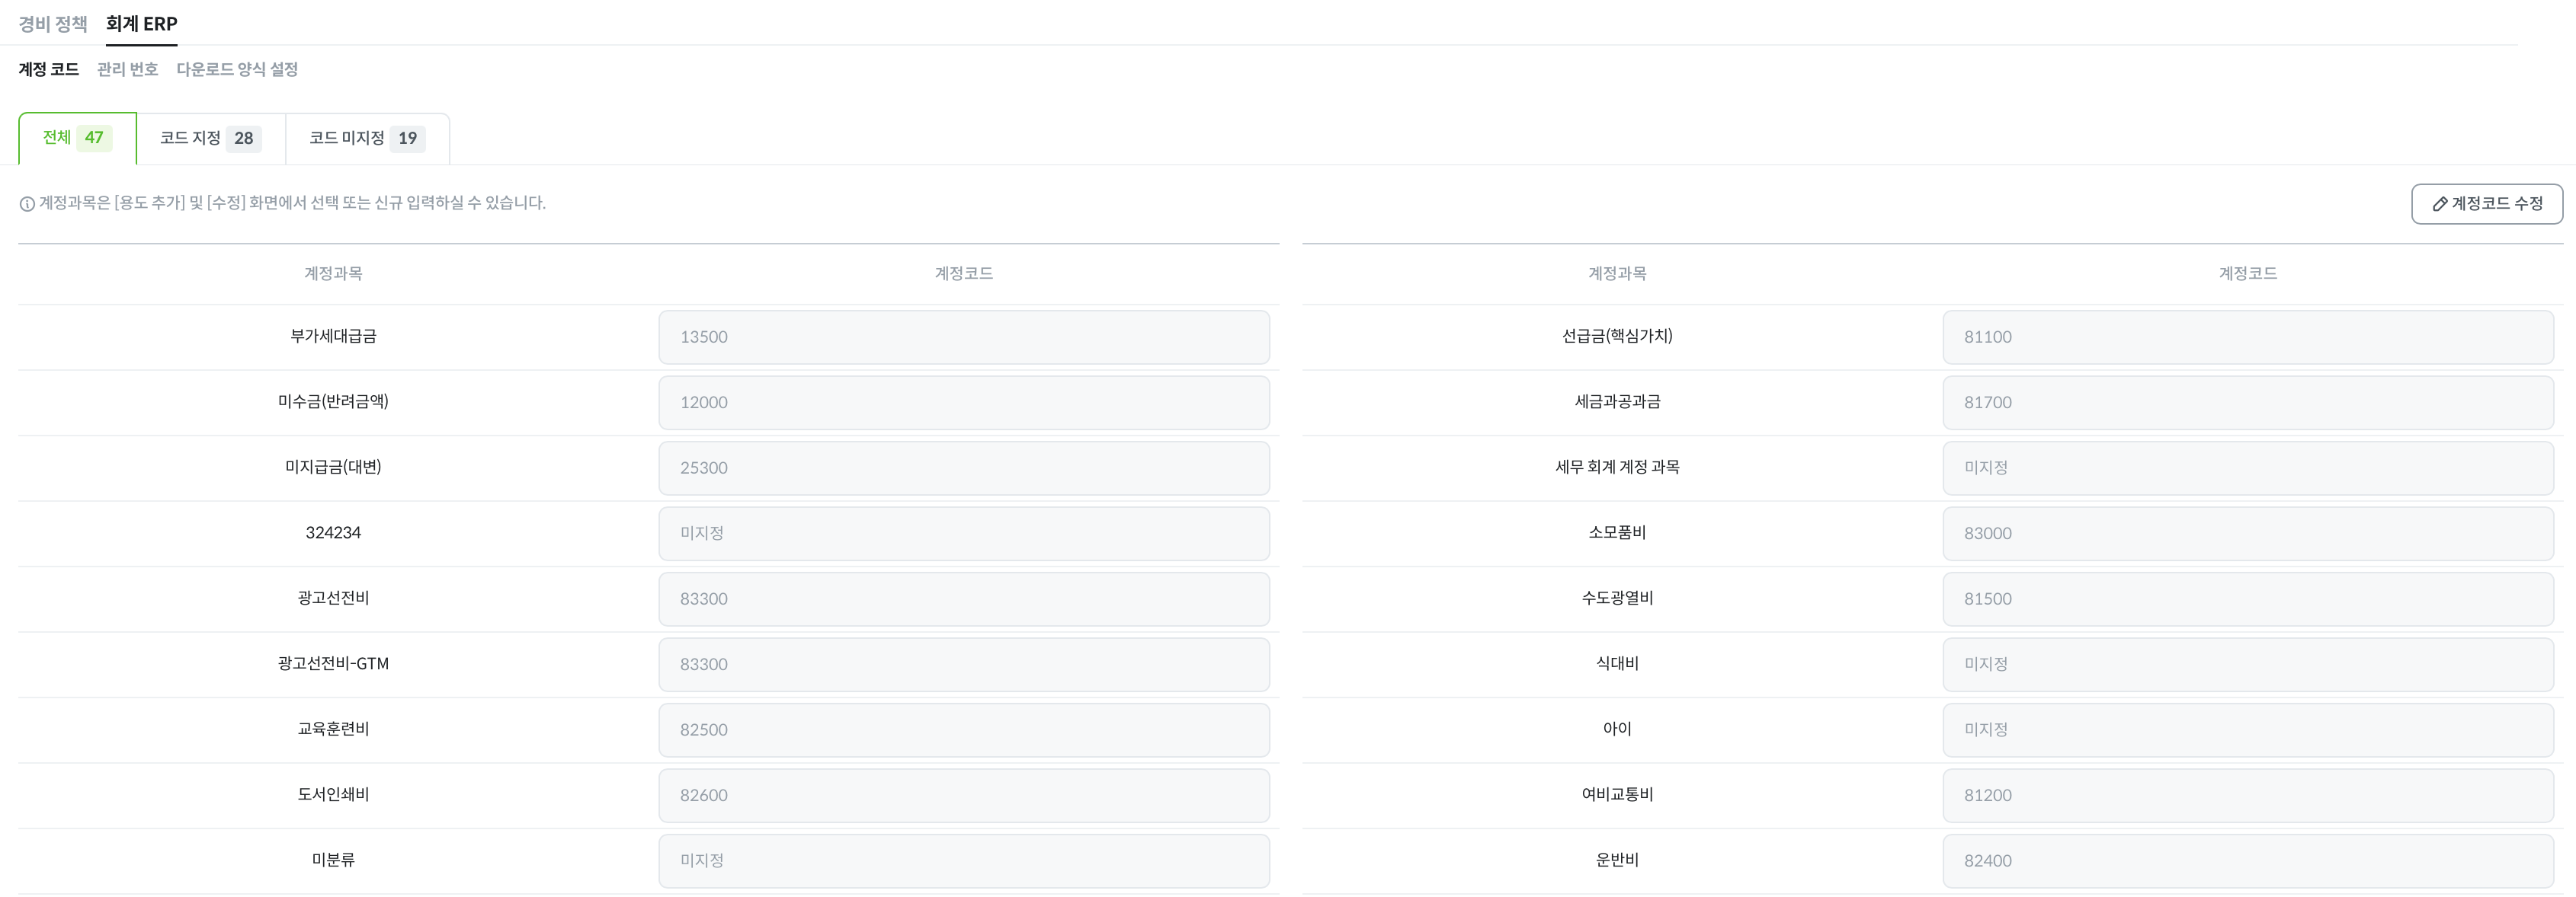The width and height of the screenshot is (2576, 897).
Task: Click the 세무 회계 계정 과목 code field
Action: coord(2248,468)
